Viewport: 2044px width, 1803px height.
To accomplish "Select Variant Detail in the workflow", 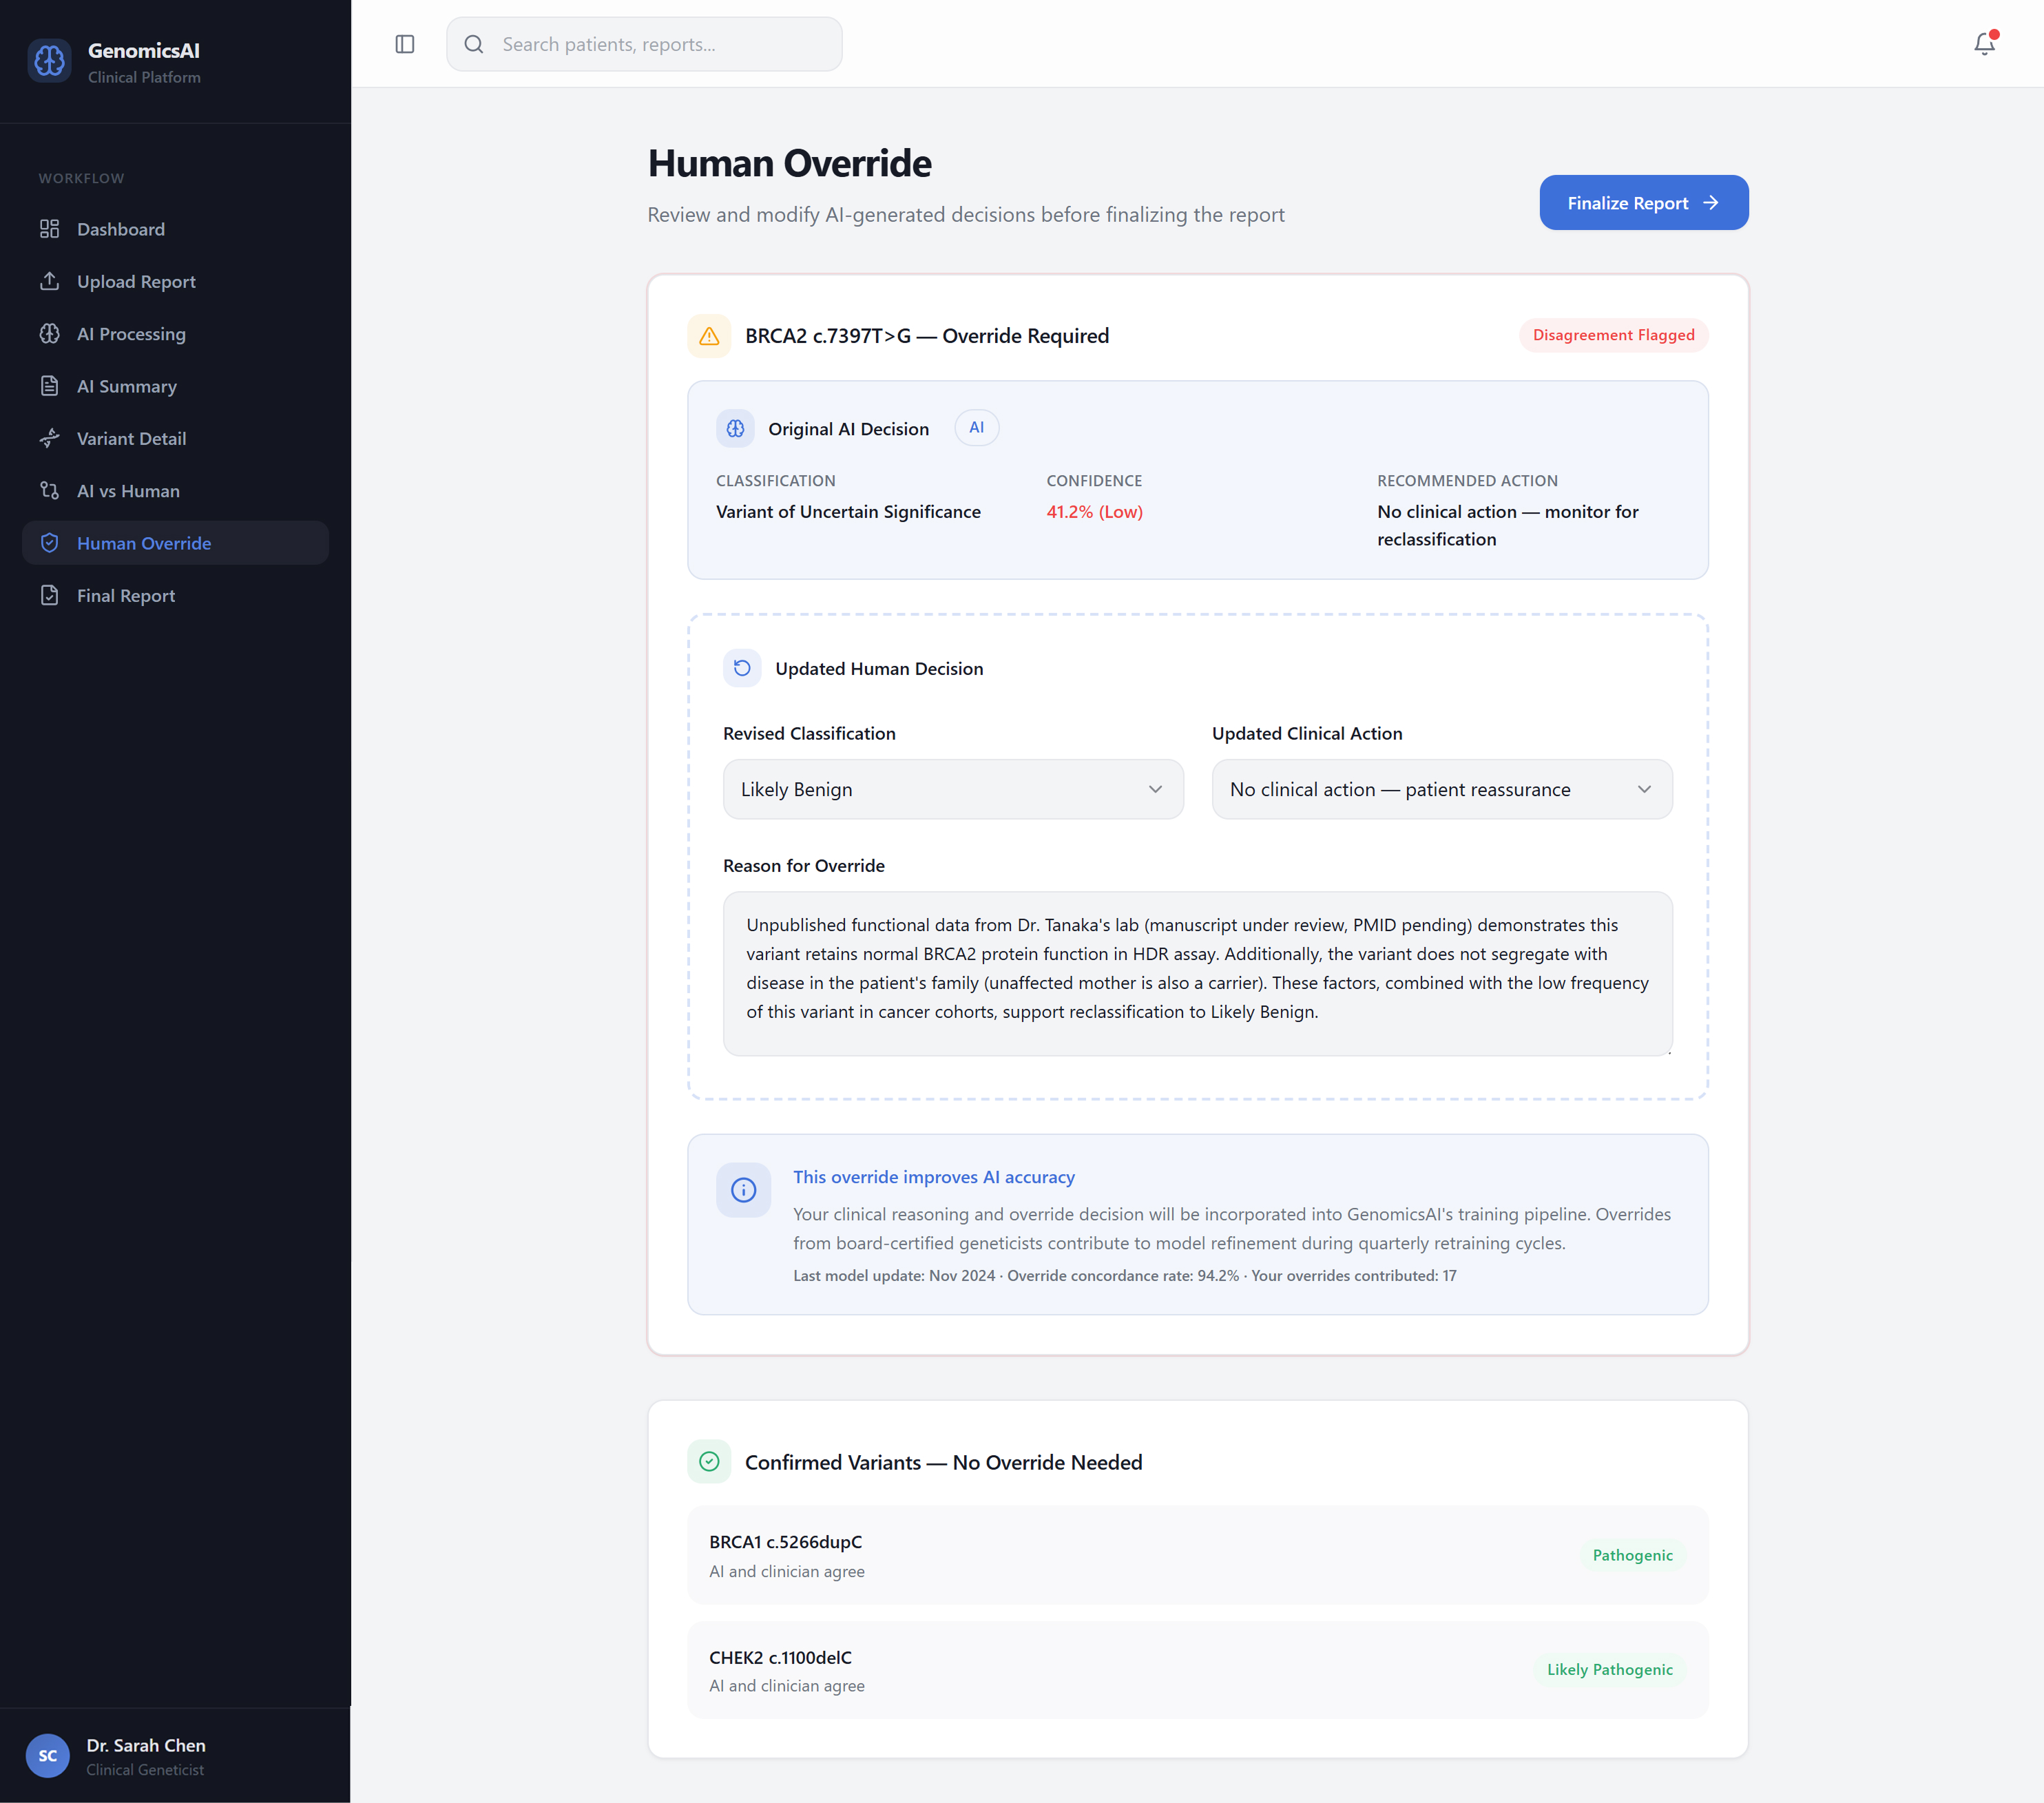I will click(175, 438).
